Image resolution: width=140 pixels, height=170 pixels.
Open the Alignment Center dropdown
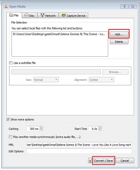tap(101, 80)
